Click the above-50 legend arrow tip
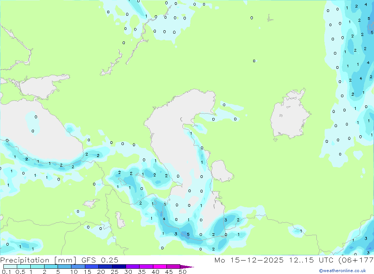The height and width of the screenshot is (274, 374). 187,267
